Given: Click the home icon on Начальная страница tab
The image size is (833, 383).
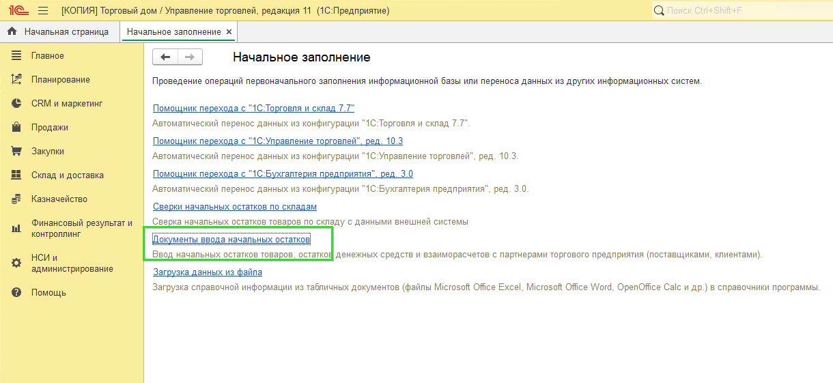Looking at the screenshot, I should tap(12, 32).
